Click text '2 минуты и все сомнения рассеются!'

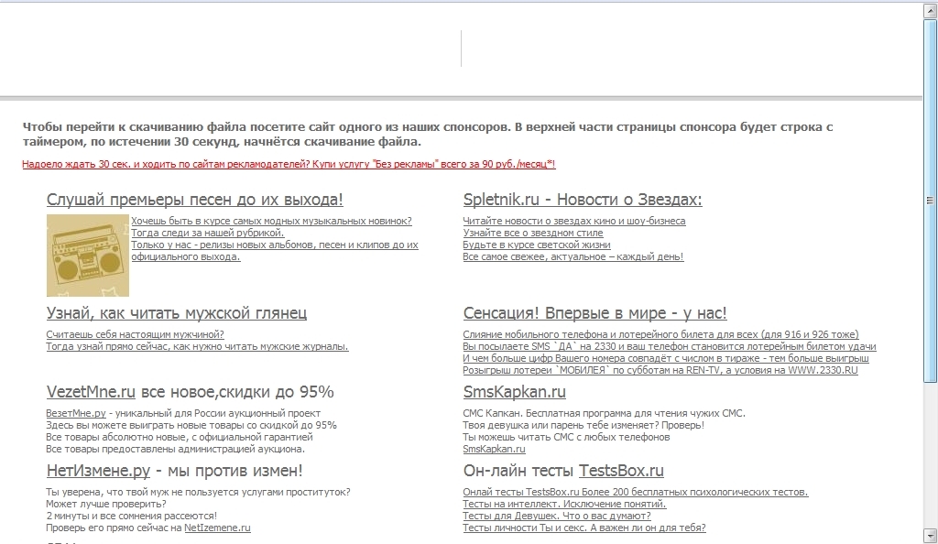132,516
